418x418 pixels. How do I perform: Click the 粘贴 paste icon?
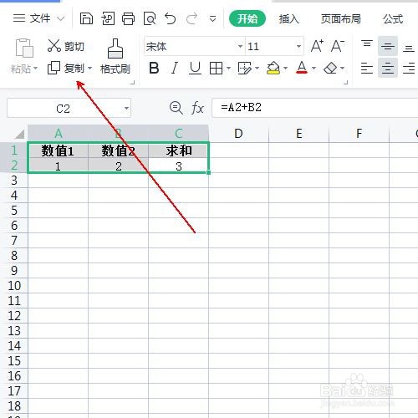click(x=24, y=48)
